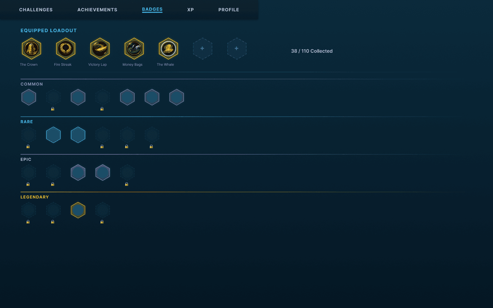Click the first locked Epic badge
Screen dimensions: 493x308
click(x=29, y=172)
